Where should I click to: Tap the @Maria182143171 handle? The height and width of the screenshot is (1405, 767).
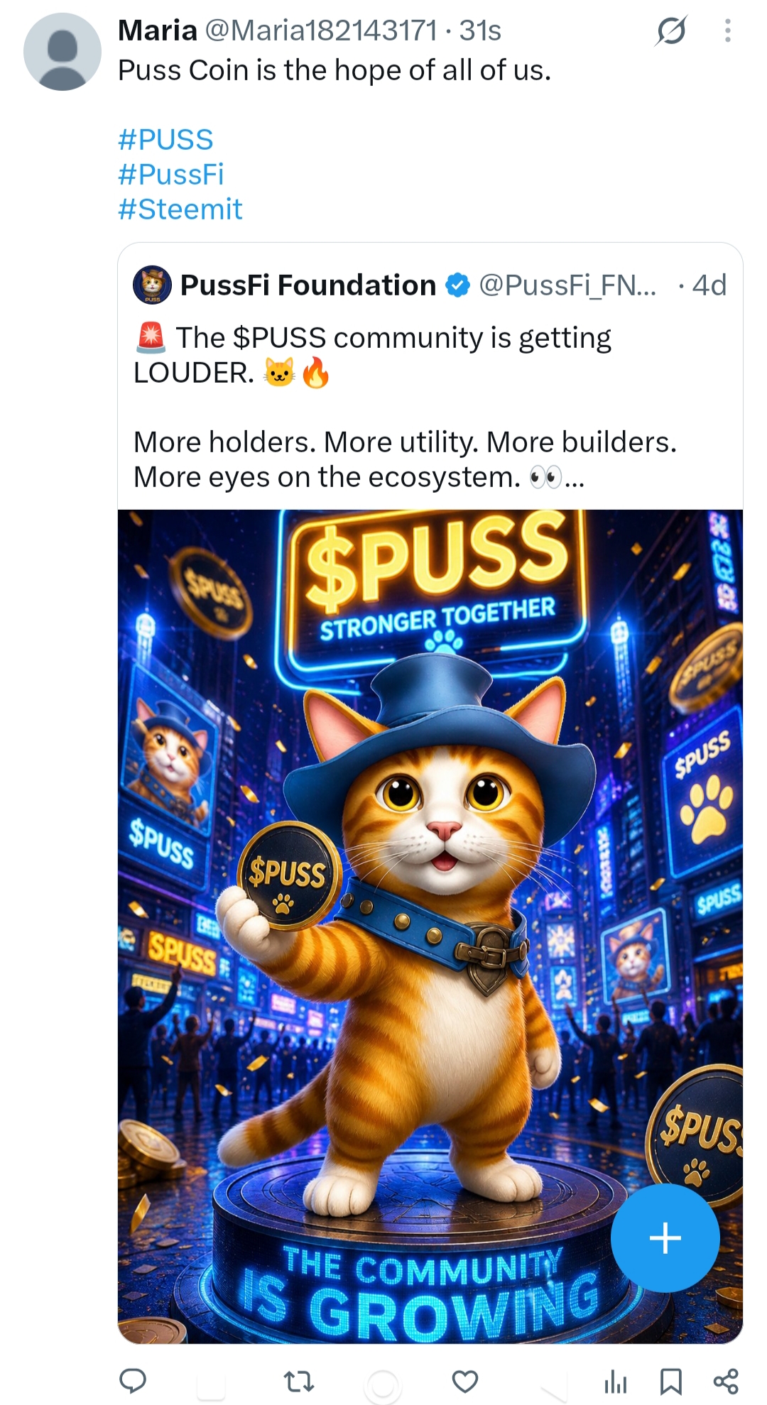(321, 31)
